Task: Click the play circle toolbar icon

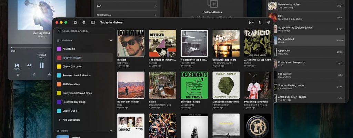Action: click(x=84, y=22)
